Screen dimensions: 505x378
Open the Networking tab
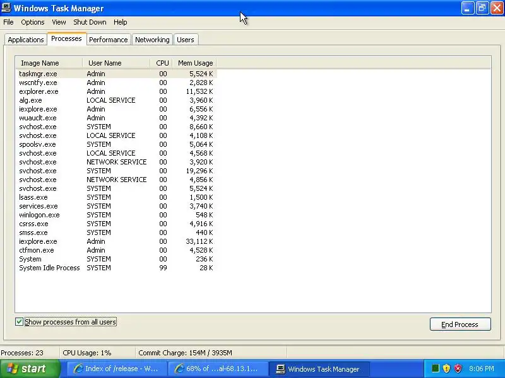pyautogui.click(x=152, y=40)
